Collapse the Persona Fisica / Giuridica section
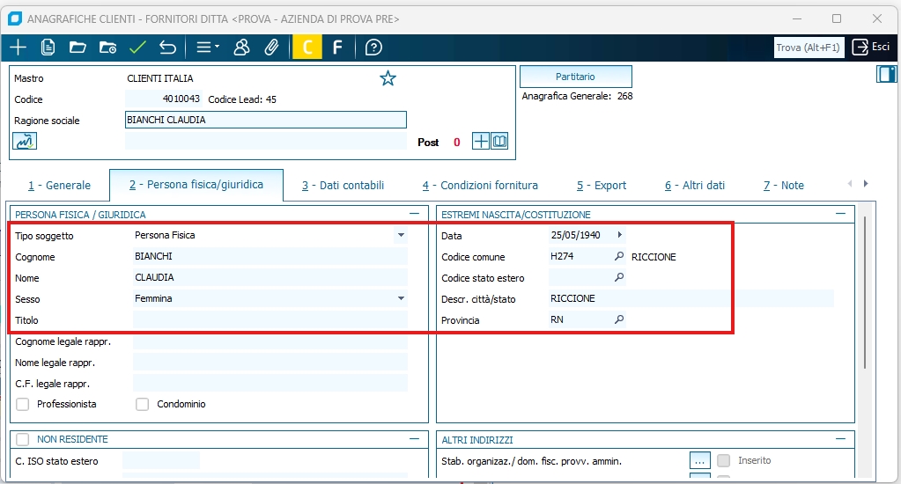Screen dimensions: 901x484 point(414,214)
